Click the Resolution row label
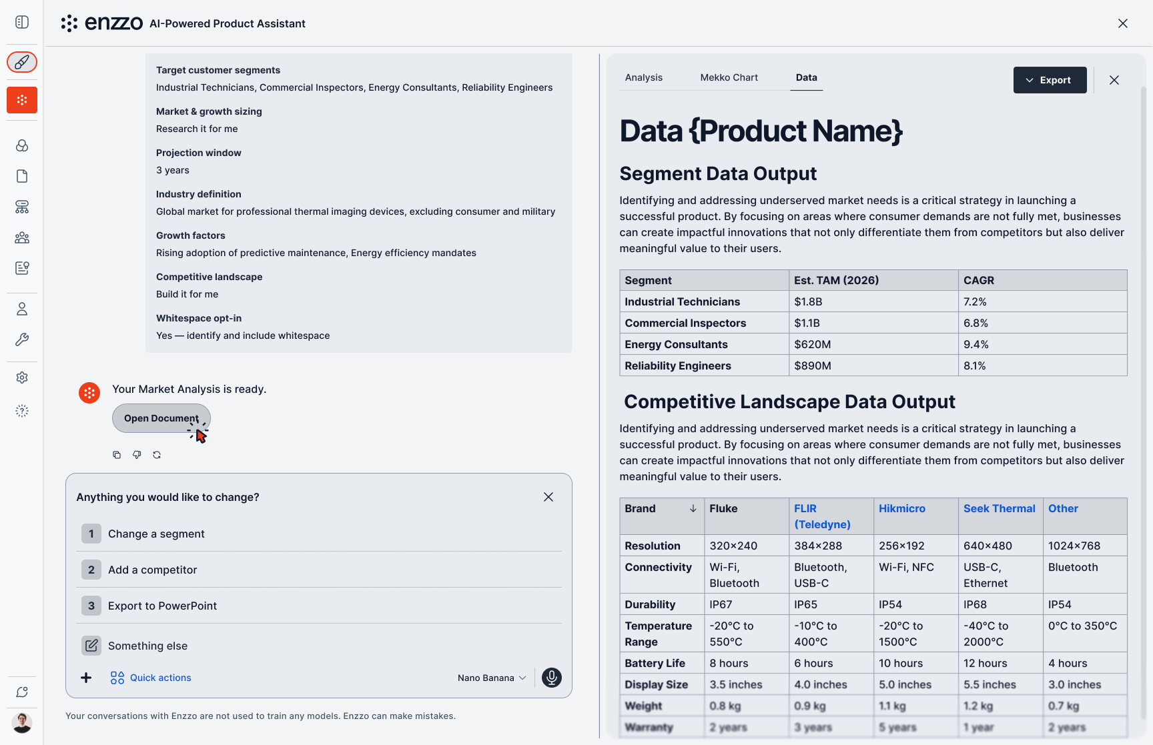Image resolution: width=1153 pixels, height=745 pixels. click(x=653, y=546)
